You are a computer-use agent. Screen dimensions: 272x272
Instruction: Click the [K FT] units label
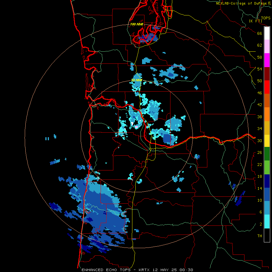tap(255, 21)
